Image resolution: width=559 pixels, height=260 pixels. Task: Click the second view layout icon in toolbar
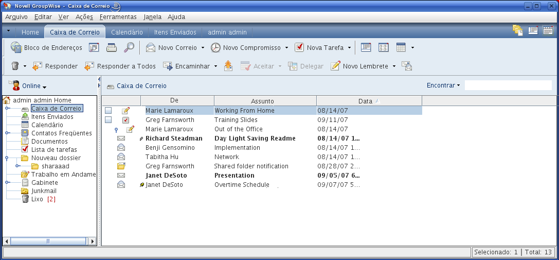point(384,47)
